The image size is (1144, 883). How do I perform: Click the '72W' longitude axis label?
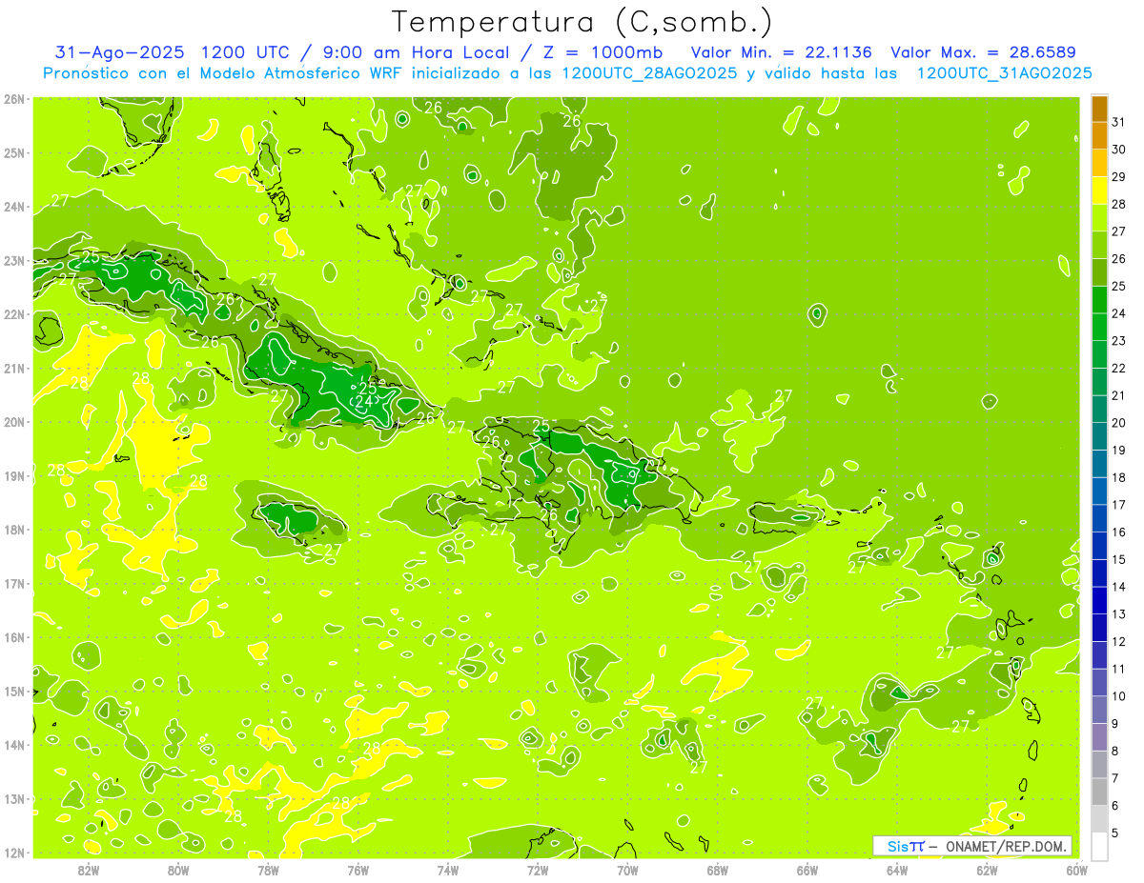click(538, 871)
